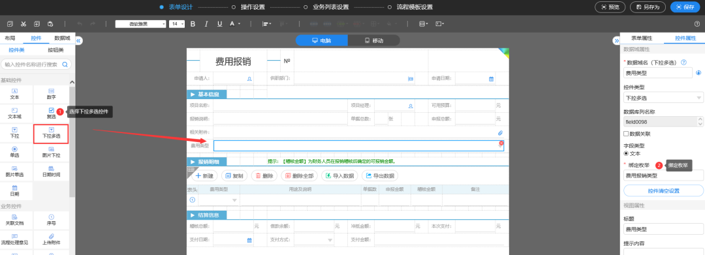Select the 日期时间 control
The image size is (705, 255).
52,171
